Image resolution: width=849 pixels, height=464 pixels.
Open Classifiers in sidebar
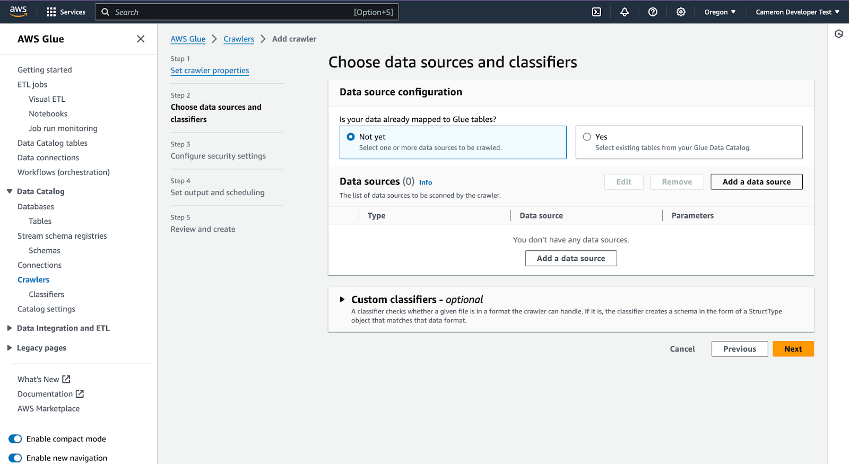pyautogui.click(x=46, y=294)
